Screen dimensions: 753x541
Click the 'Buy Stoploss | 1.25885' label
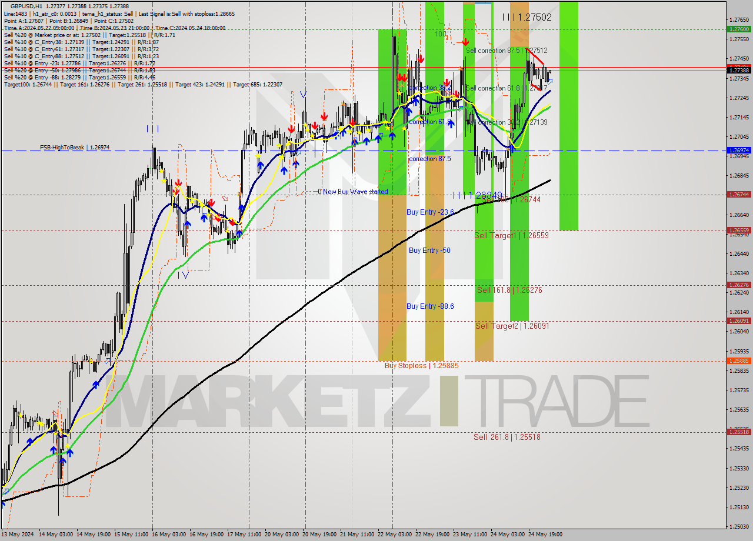coord(421,366)
